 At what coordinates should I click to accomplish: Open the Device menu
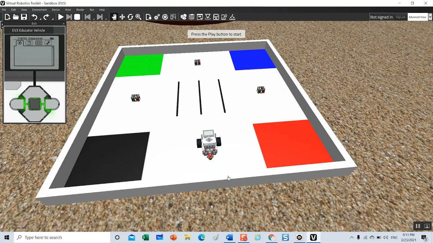(x=56, y=9)
